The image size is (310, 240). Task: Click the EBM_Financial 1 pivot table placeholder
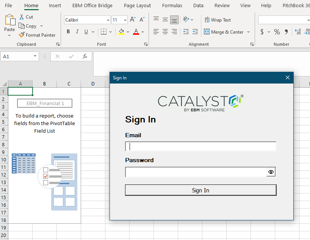coord(45,103)
